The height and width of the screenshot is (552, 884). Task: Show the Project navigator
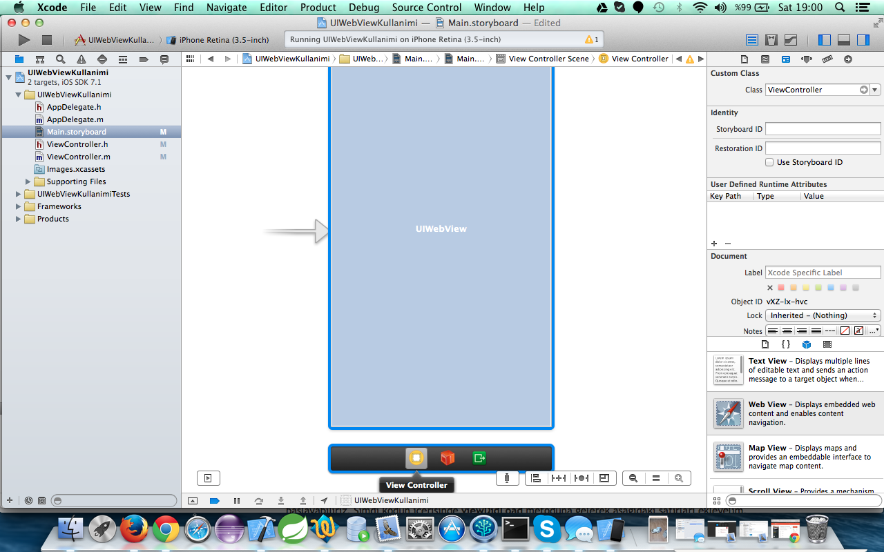[19, 59]
